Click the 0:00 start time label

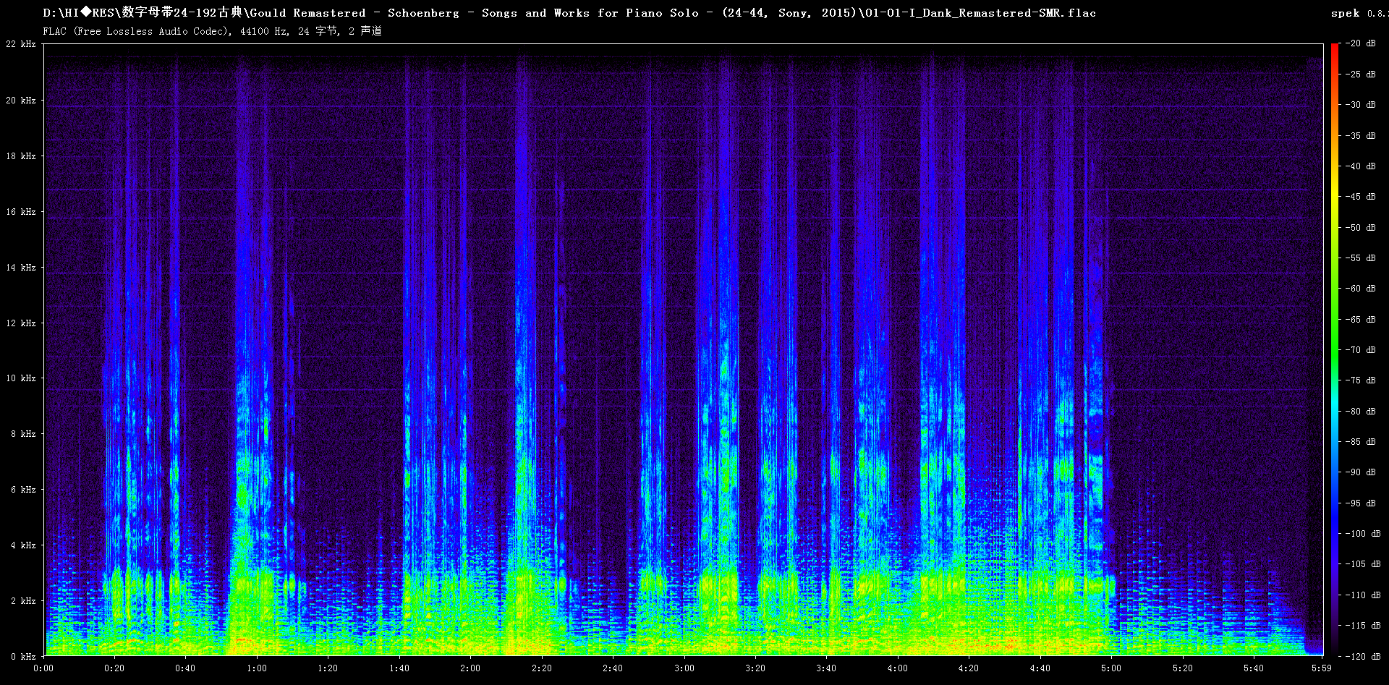click(43, 668)
